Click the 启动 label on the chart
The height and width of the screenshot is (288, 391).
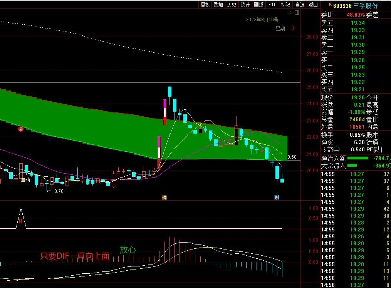tap(25, 180)
